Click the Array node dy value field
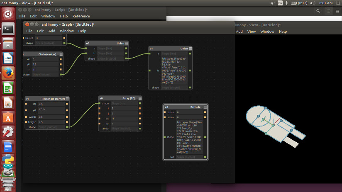The image size is (342, 192). (124, 124)
